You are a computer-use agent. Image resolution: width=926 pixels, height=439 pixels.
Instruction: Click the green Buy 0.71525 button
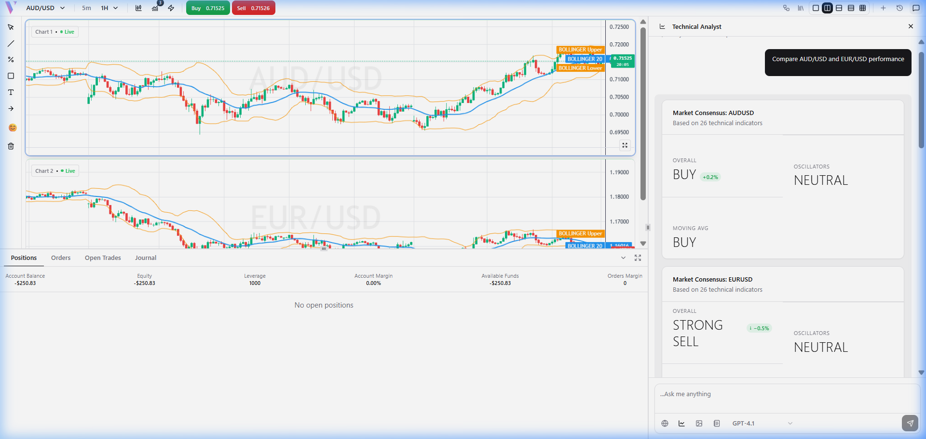[208, 8]
